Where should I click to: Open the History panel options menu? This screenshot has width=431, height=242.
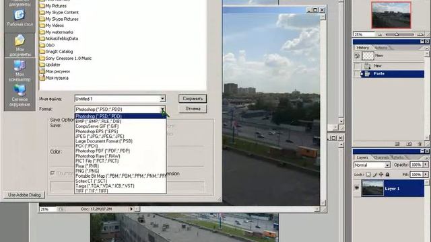427,48
